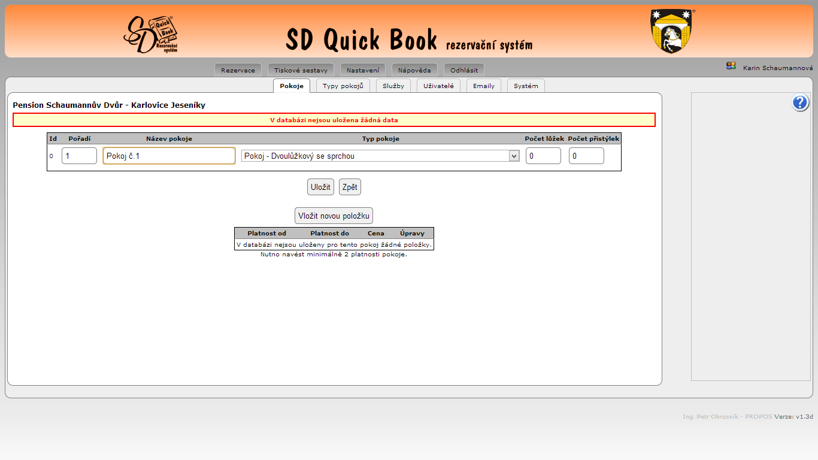
Task: Open the Rezervace menu tab
Action: click(238, 70)
